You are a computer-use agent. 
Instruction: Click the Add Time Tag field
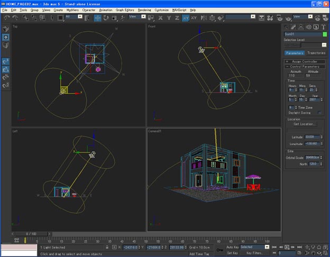coord(199,254)
